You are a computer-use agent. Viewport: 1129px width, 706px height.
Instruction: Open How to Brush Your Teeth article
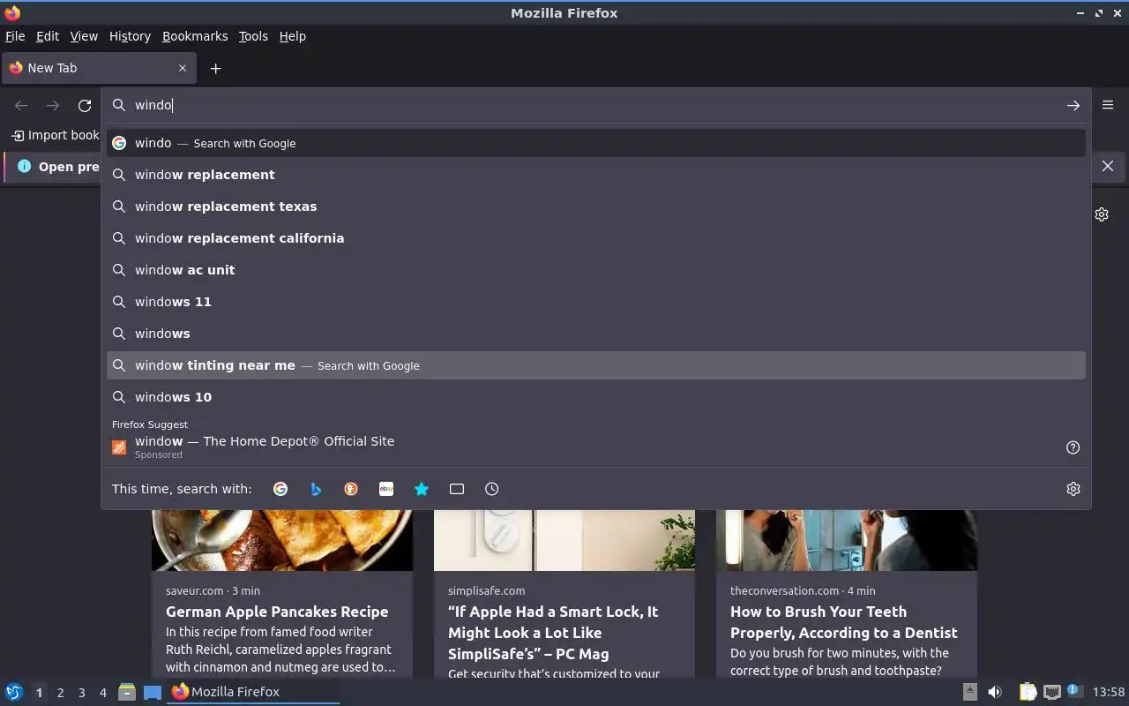coord(843,622)
